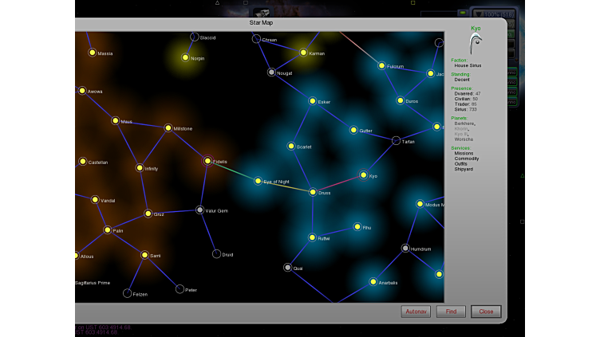The width and height of the screenshot is (600, 337).
Task: Select the Karman system node
Action: tap(302, 53)
